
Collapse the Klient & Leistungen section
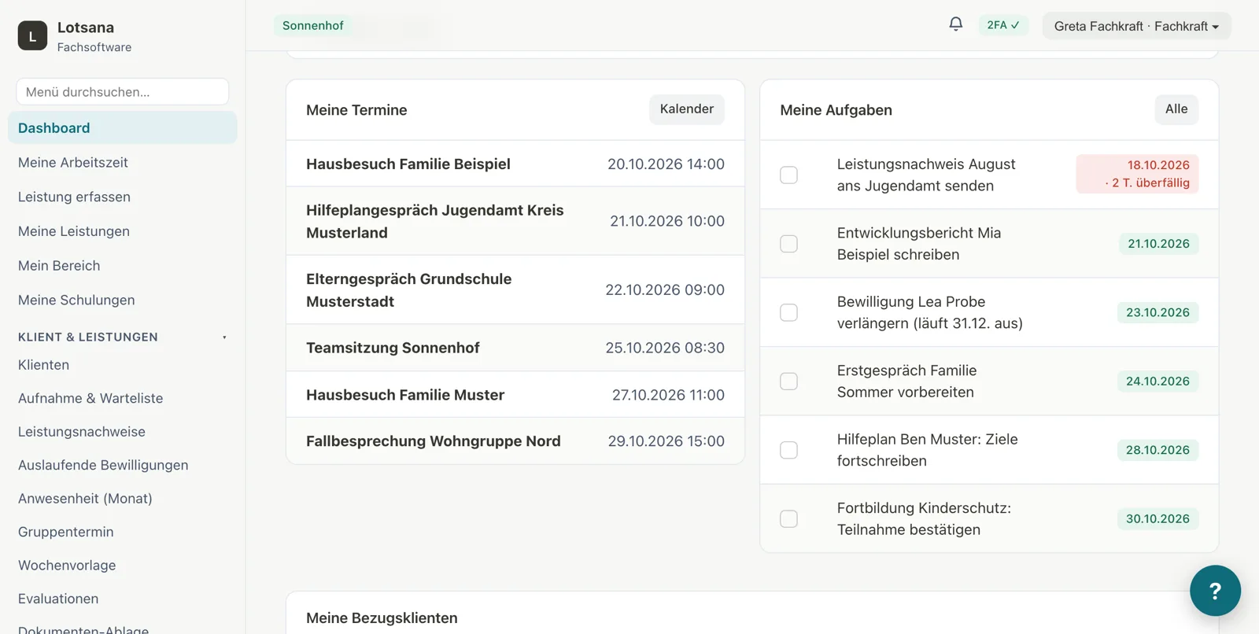point(122,337)
